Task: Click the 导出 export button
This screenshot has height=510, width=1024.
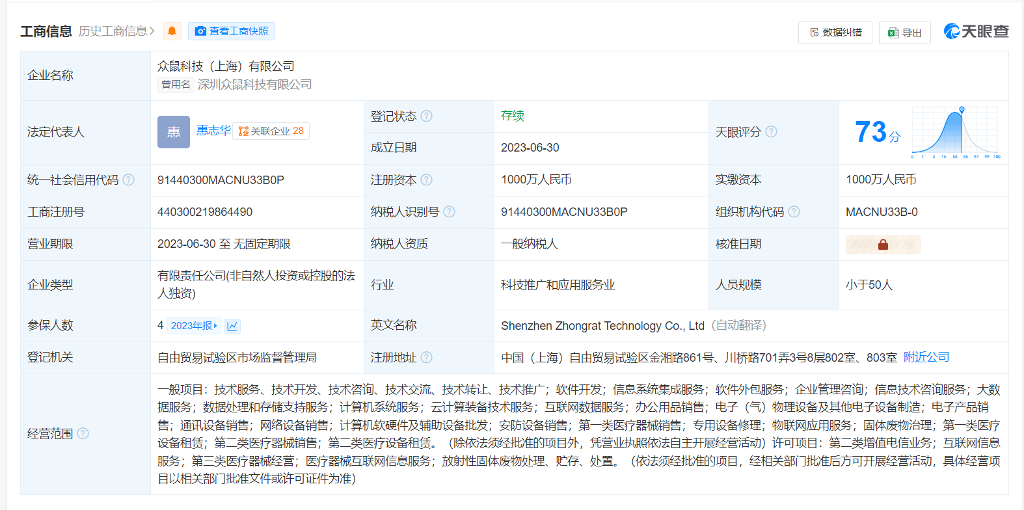Action: [905, 33]
